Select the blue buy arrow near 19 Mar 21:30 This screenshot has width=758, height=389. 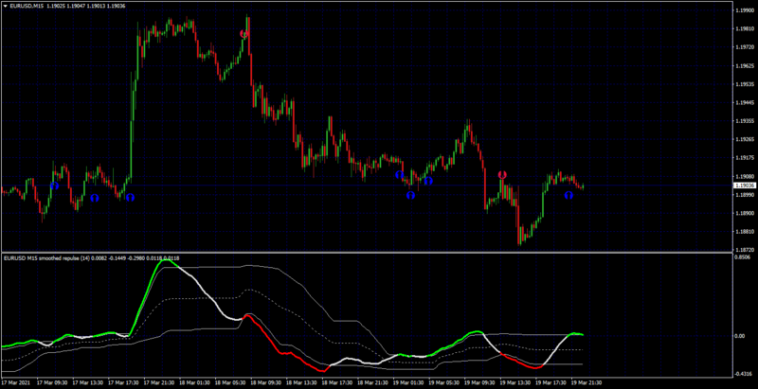(569, 195)
